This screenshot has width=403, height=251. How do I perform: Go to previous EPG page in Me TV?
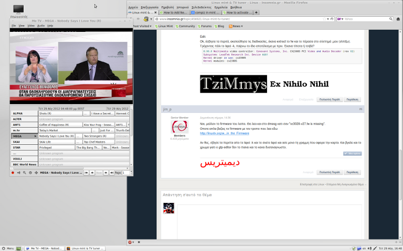point(92,173)
